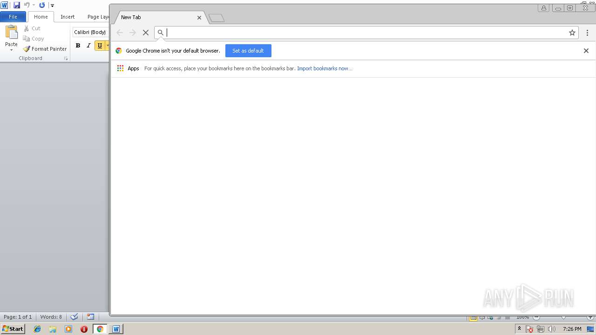Screen dimensions: 596x335
Task: Click the Word application icon in title bar
Action: pos(5,5)
